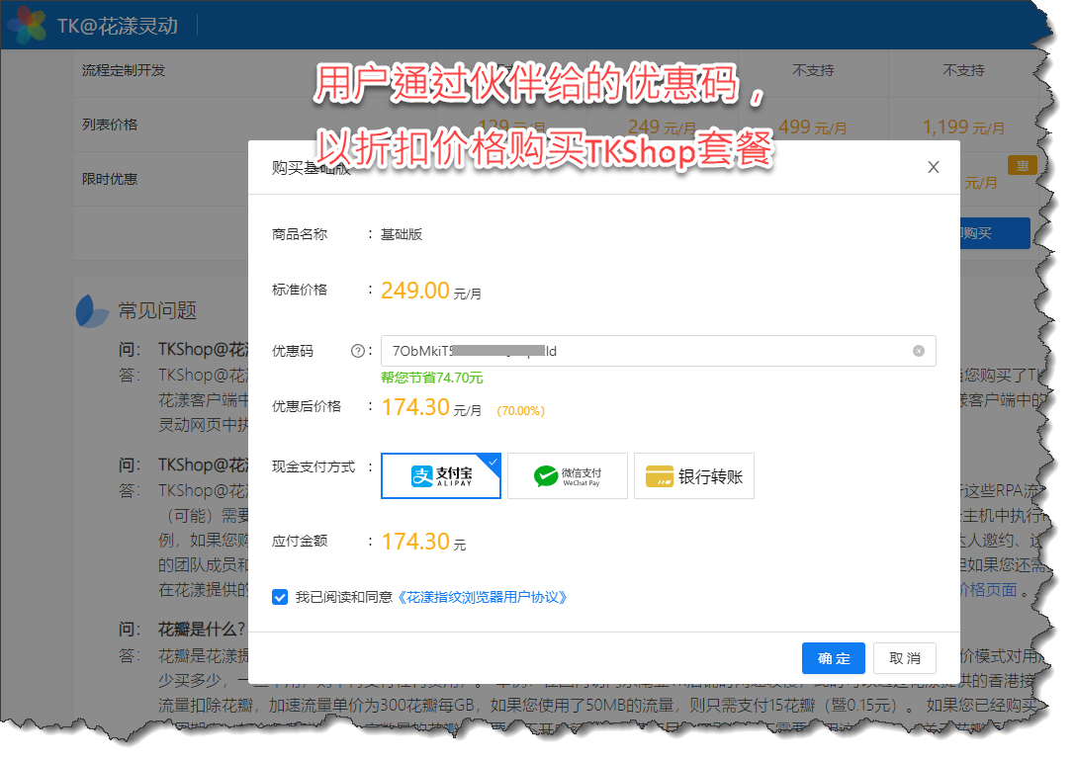This screenshot has height=761, width=1076.
Task: Click the 常见问题 heading text
Action: [x=157, y=310]
